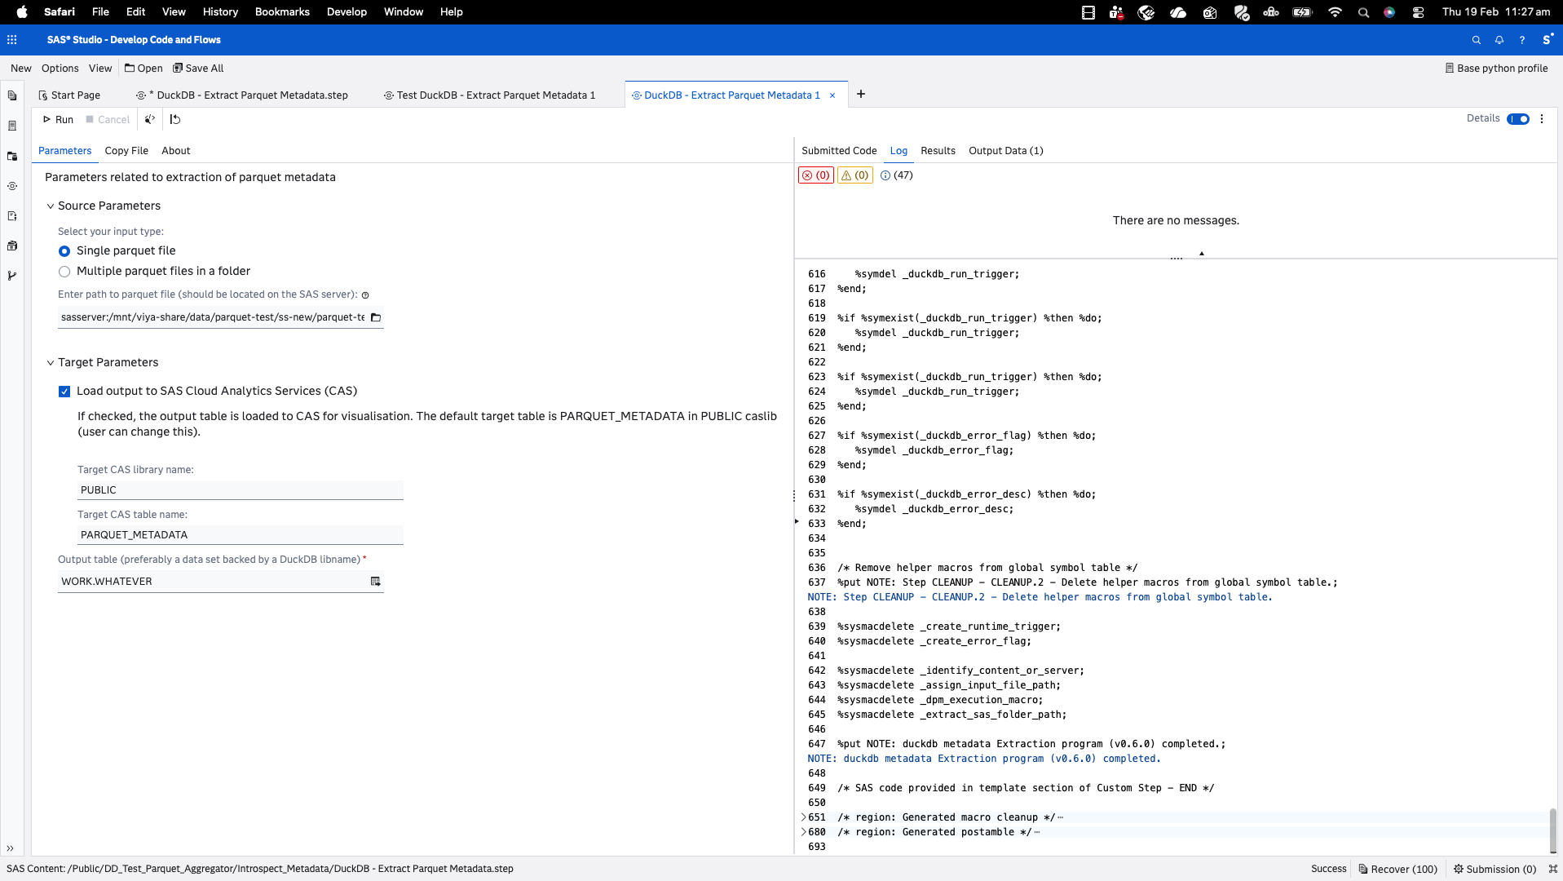This screenshot has height=881, width=1563.
Task: Expand the left sidebar with double chevron
Action: [11, 848]
